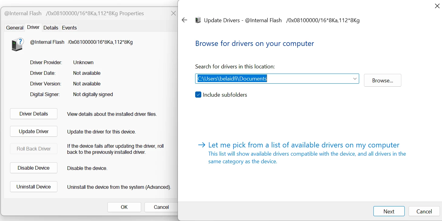442x221 pixels.
Task: Choose Let me pick from a list link
Action: click(x=304, y=145)
